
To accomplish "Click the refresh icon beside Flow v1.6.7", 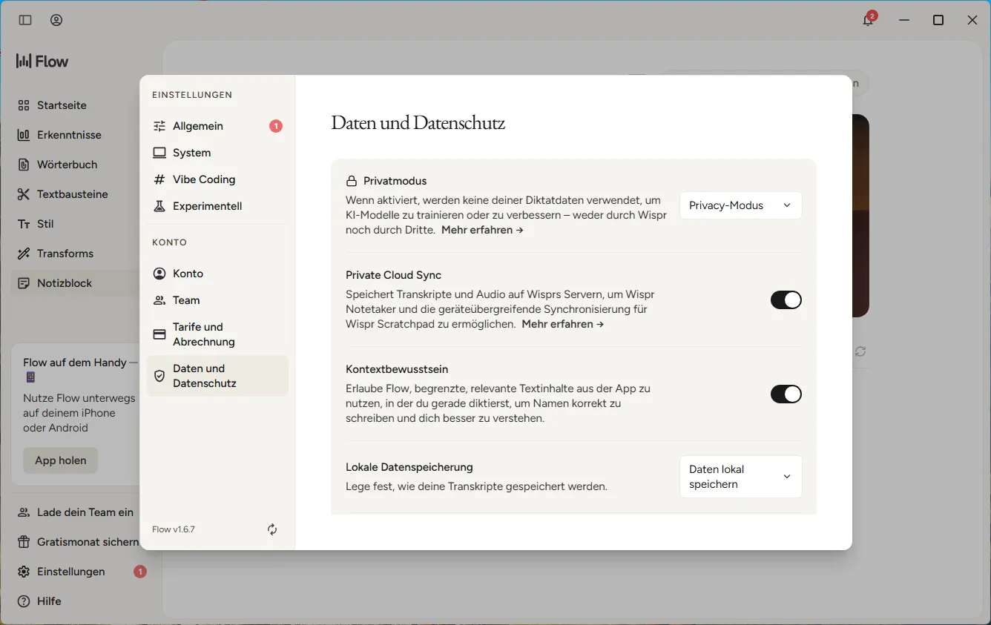I will click(x=272, y=529).
